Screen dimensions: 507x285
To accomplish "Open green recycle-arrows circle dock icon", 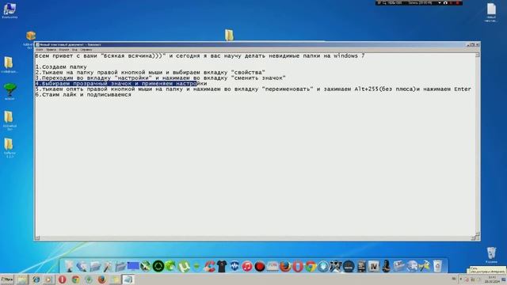I will (158, 267).
